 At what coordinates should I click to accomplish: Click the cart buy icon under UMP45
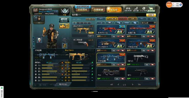click(x=152, y=65)
